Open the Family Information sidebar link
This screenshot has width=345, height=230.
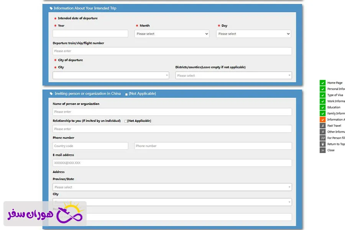point(335,113)
